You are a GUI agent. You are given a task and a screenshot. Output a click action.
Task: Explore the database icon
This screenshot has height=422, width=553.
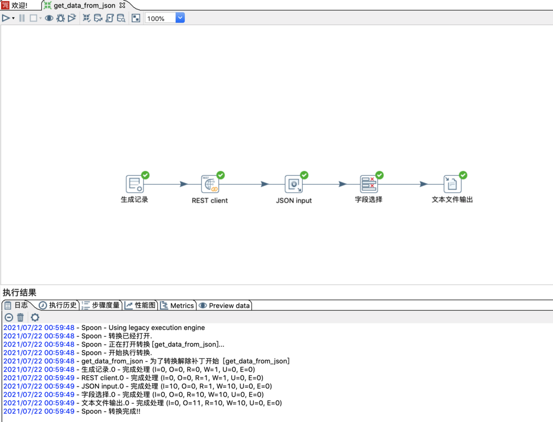121,18
